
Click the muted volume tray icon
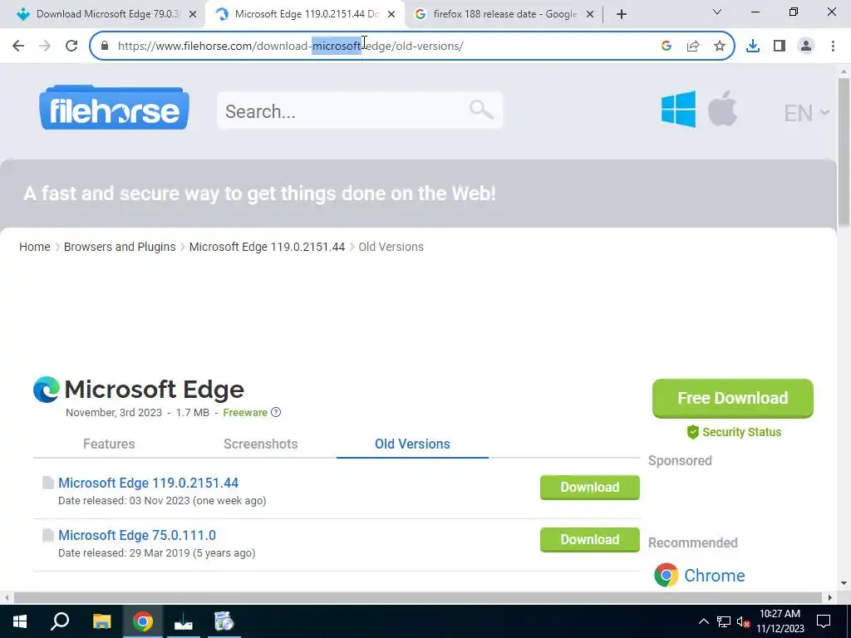click(x=743, y=621)
